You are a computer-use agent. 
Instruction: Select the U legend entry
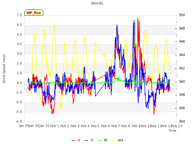coord(76,140)
